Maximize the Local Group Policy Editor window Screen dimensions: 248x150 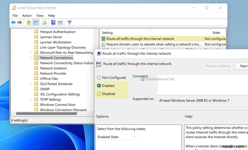pyautogui.click(x=207, y=8)
